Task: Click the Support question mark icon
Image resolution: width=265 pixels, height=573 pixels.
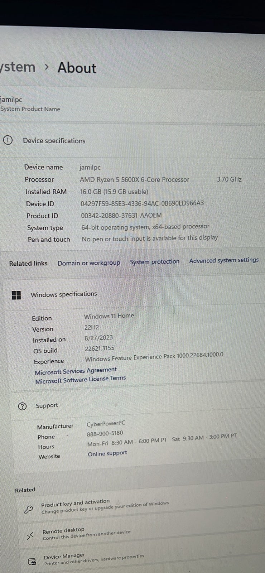Action: 22,406
